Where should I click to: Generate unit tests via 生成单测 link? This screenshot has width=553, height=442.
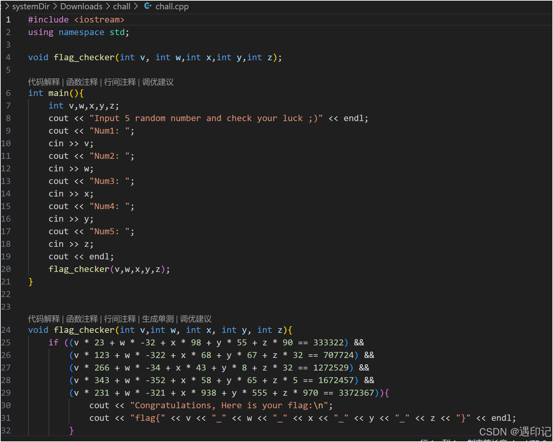pos(158,319)
